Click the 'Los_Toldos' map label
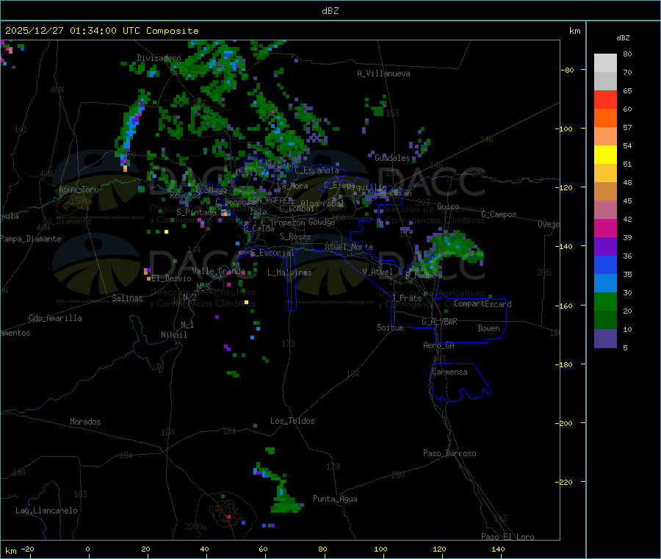The image size is (661, 559). pos(292,421)
